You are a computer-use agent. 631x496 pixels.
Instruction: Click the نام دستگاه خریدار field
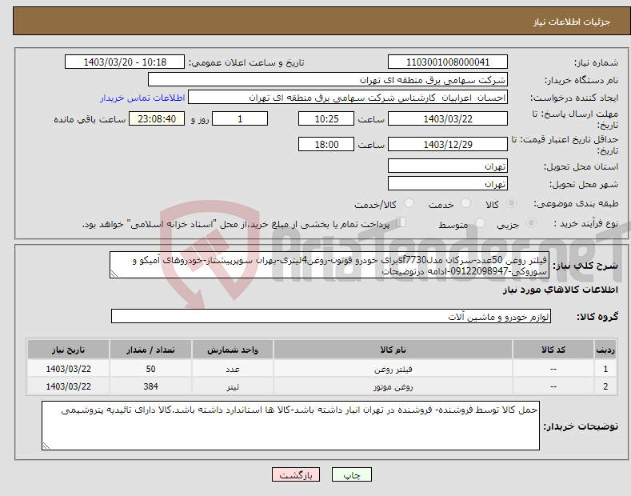pyautogui.click(x=328, y=80)
